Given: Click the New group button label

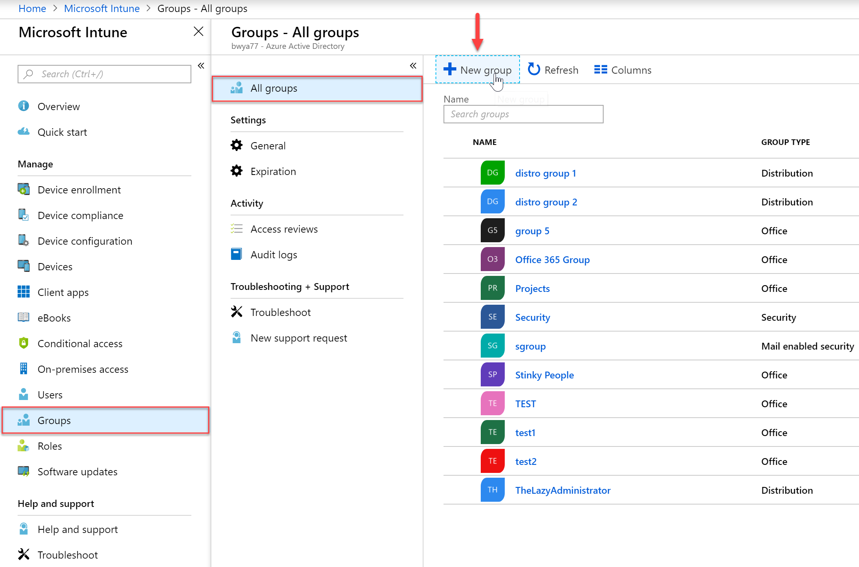Looking at the screenshot, I should click(486, 70).
